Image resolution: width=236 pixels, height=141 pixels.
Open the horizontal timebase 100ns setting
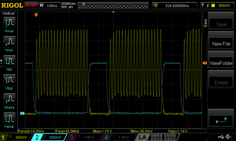tap(49, 5)
